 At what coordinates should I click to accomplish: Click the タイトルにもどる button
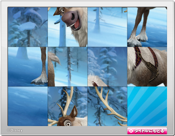click(147, 131)
